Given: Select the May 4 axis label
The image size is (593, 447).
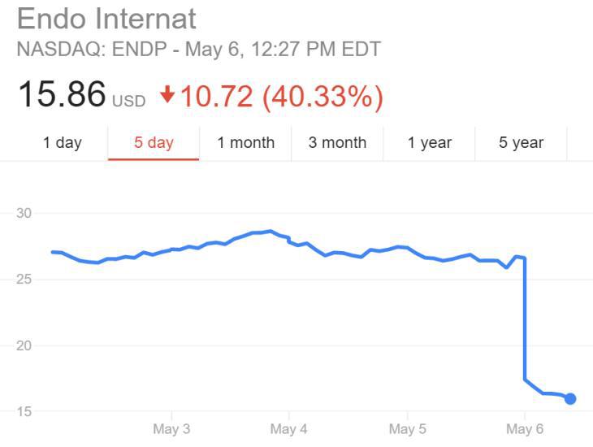Looking at the screenshot, I should [289, 429].
